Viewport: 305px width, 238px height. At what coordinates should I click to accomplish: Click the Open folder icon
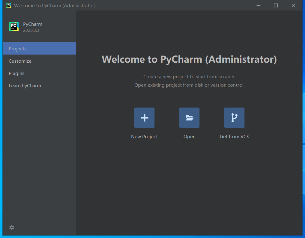[x=189, y=118]
